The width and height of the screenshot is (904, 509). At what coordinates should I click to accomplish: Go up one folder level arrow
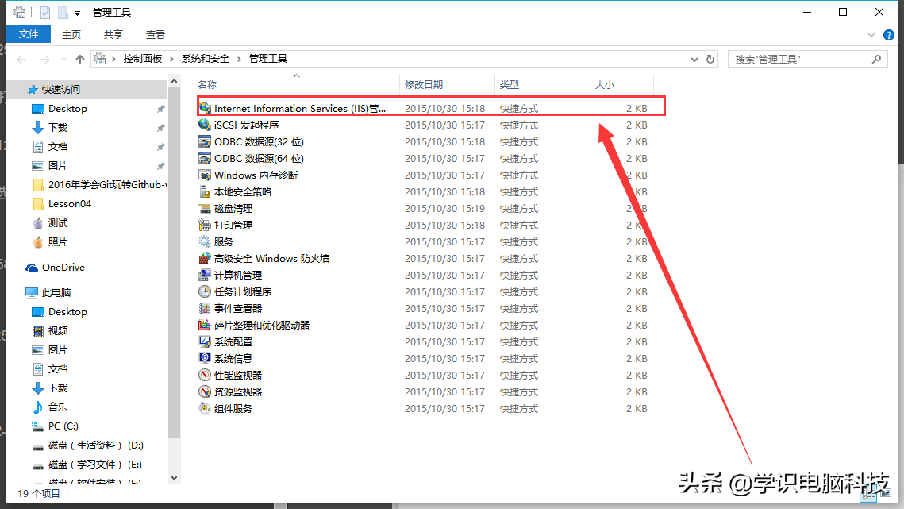[80, 59]
